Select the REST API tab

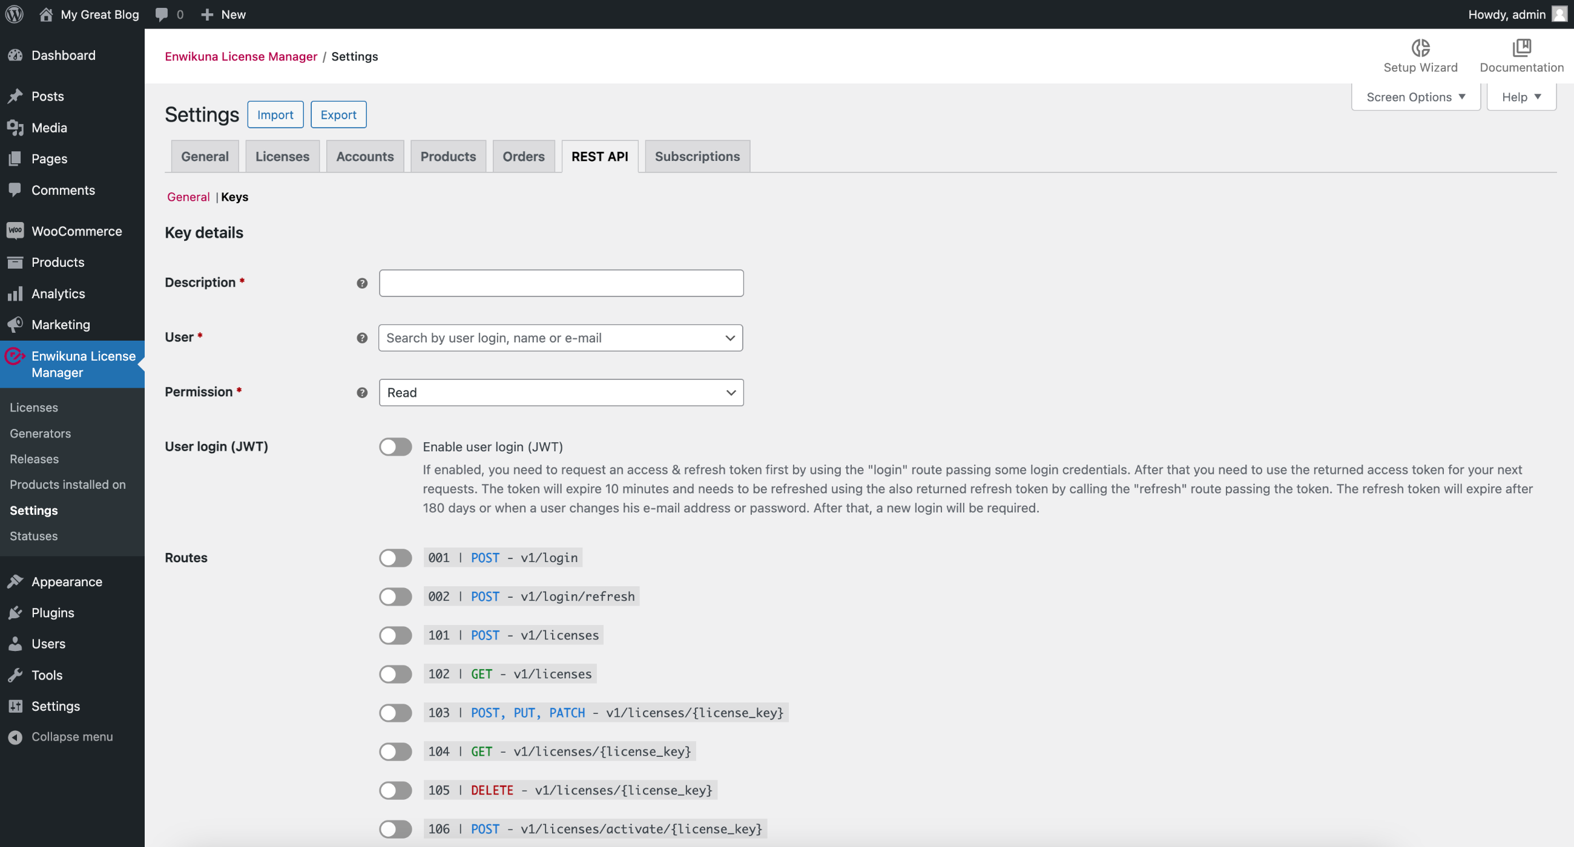tap(599, 156)
